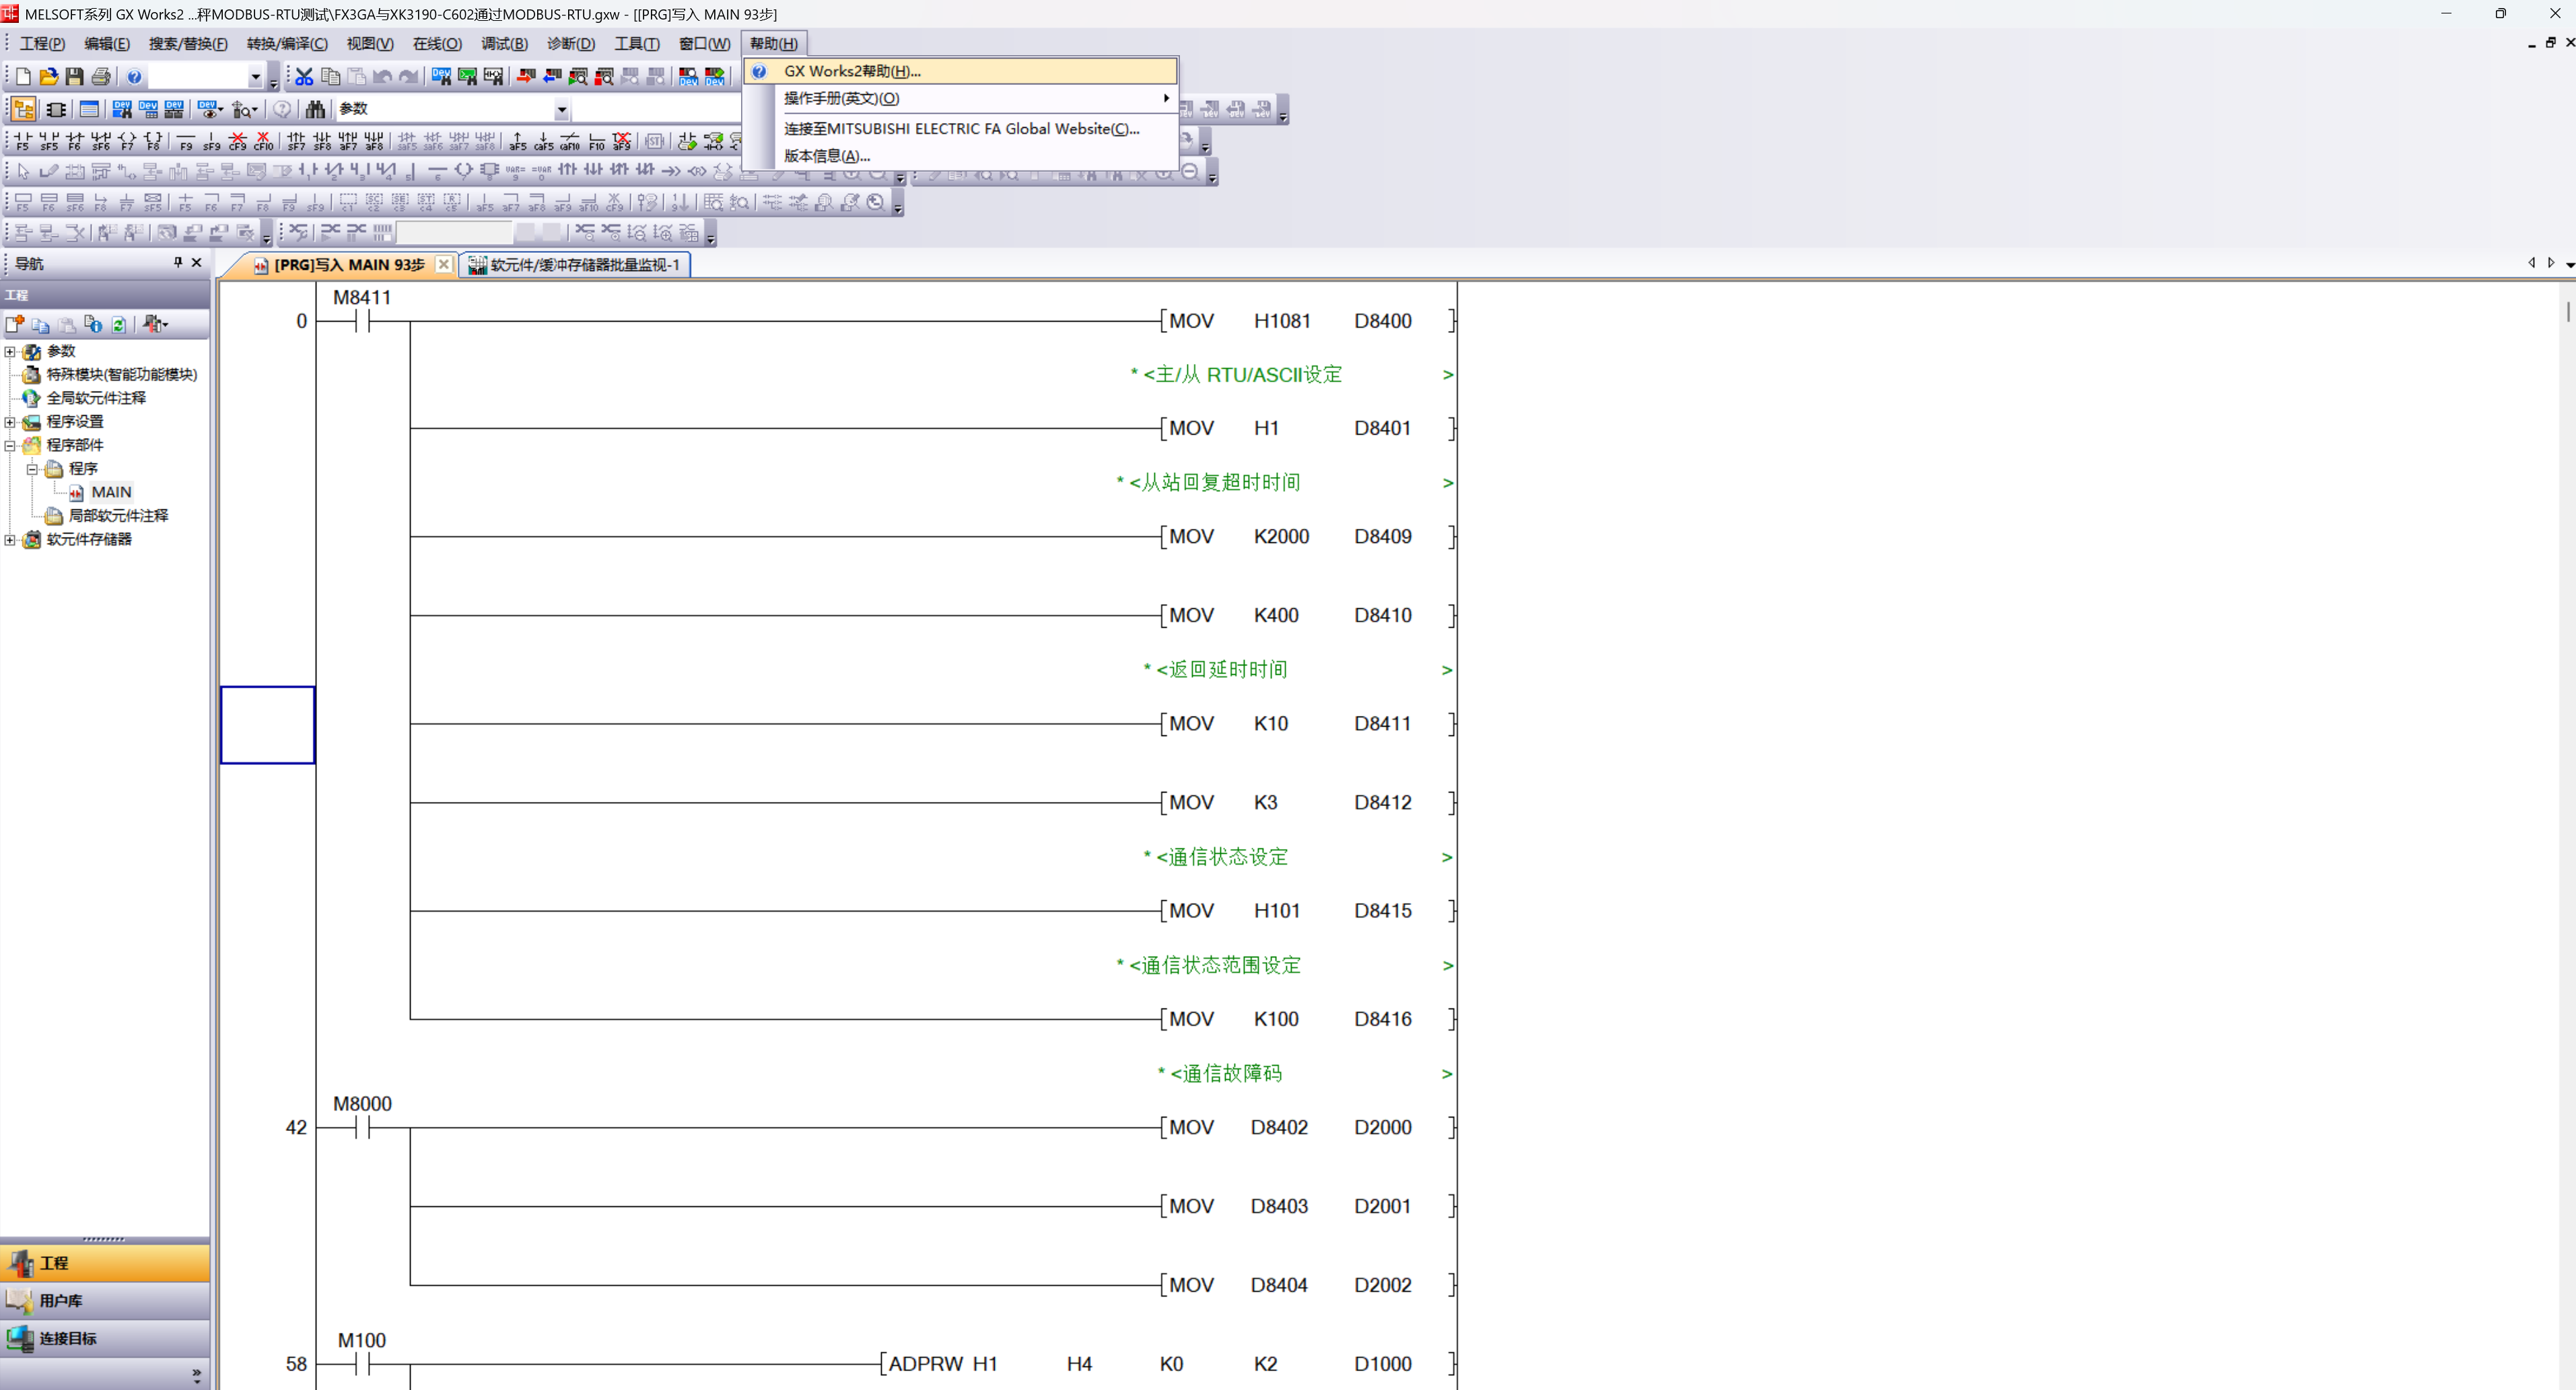Open the 参数 dropdown in toolbar

[562, 109]
